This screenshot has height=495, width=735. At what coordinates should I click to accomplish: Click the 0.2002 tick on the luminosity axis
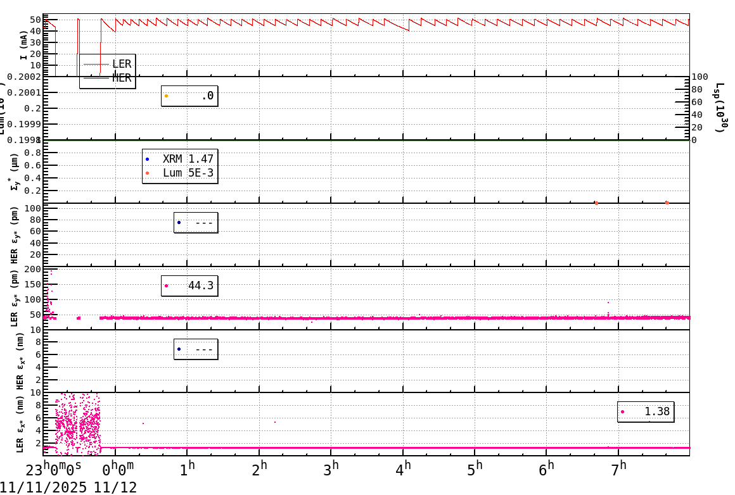[x=25, y=77]
